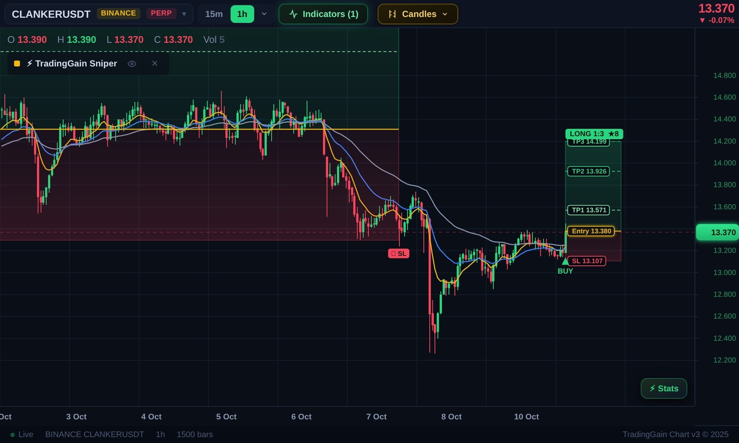Click the TradingGain Sniper indicator name
The height and width of the screenshot is (443, 739).
72,63
